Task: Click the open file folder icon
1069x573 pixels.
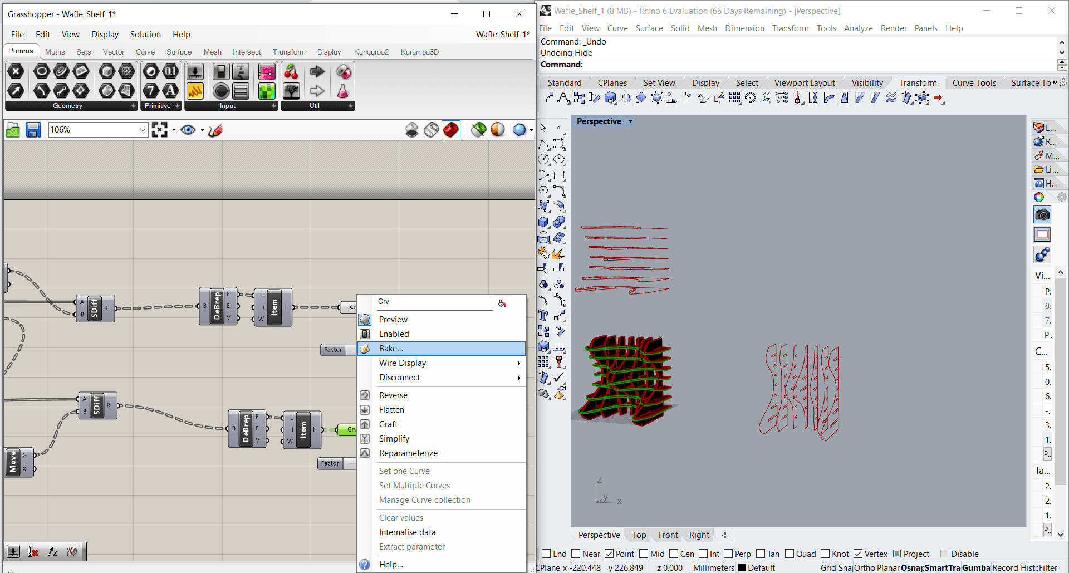Action: [x=13, y=130]
